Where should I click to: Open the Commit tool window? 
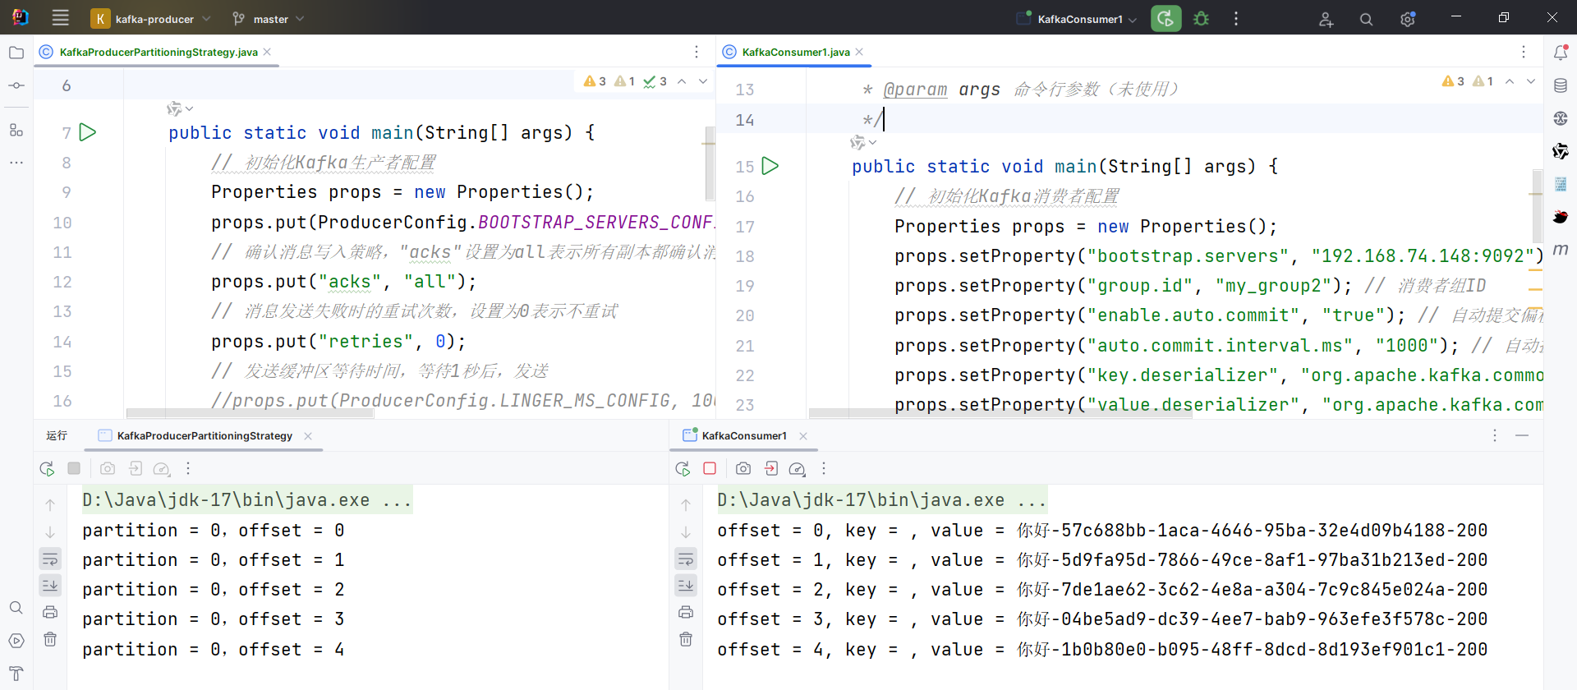16,85
